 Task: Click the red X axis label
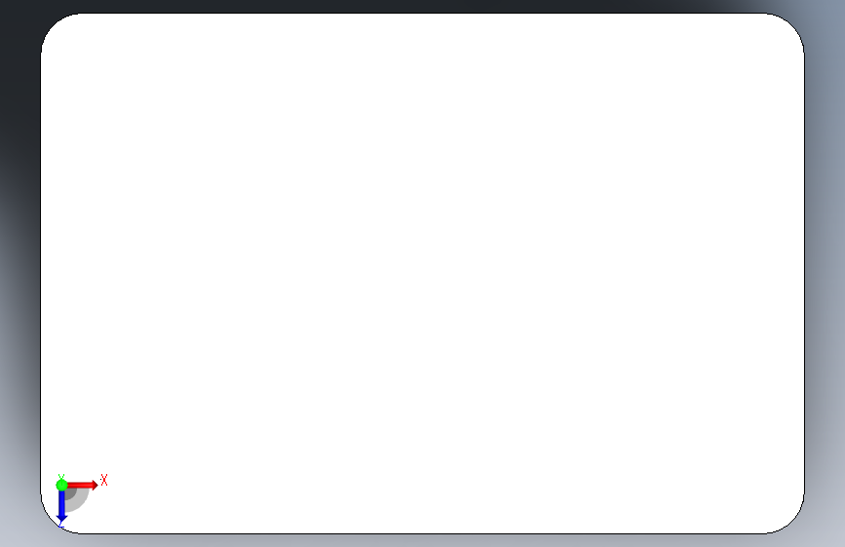(104, 480)
